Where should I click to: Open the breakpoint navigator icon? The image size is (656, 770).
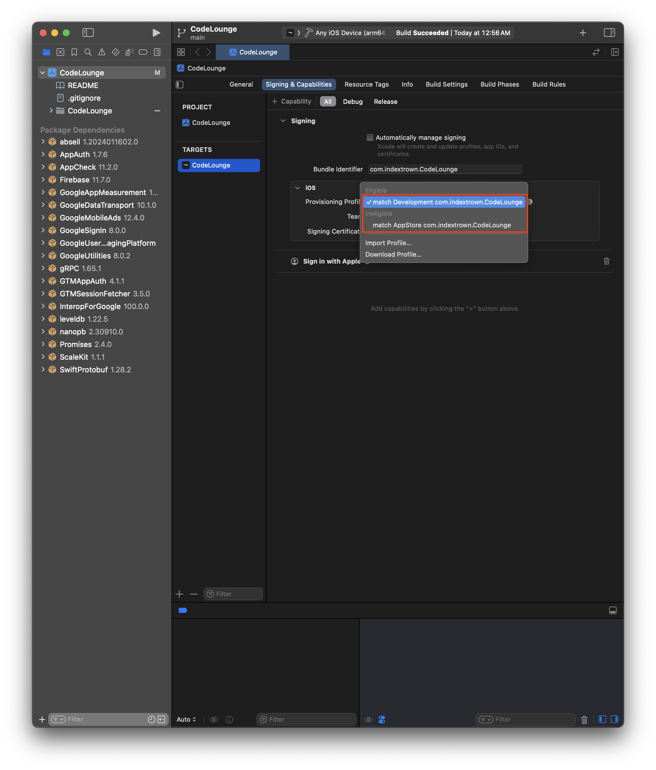(143, 52)
